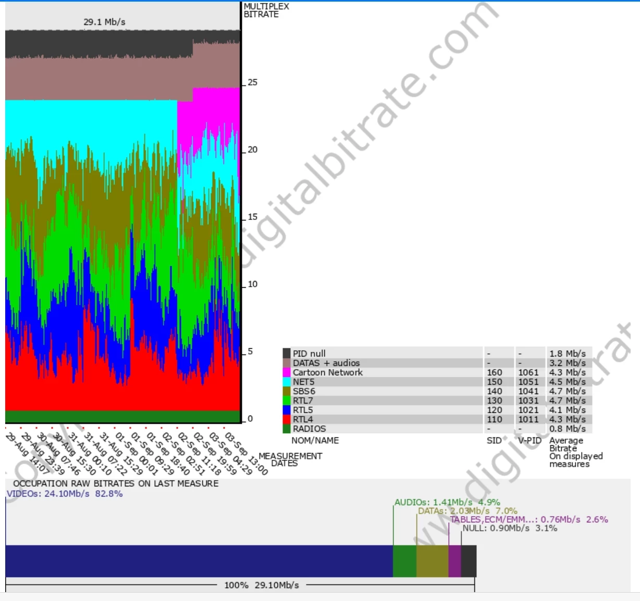The width and height of the screenshot is (640, 601).
Task: Click the green AUDIOs bar segment
Action: [x=404, y=561]
